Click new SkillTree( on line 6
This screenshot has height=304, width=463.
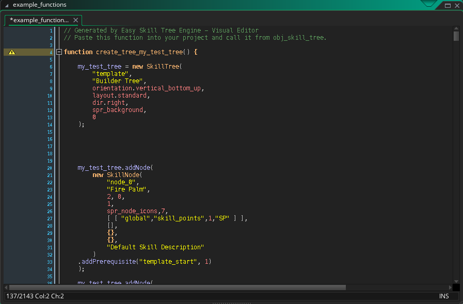157,67
